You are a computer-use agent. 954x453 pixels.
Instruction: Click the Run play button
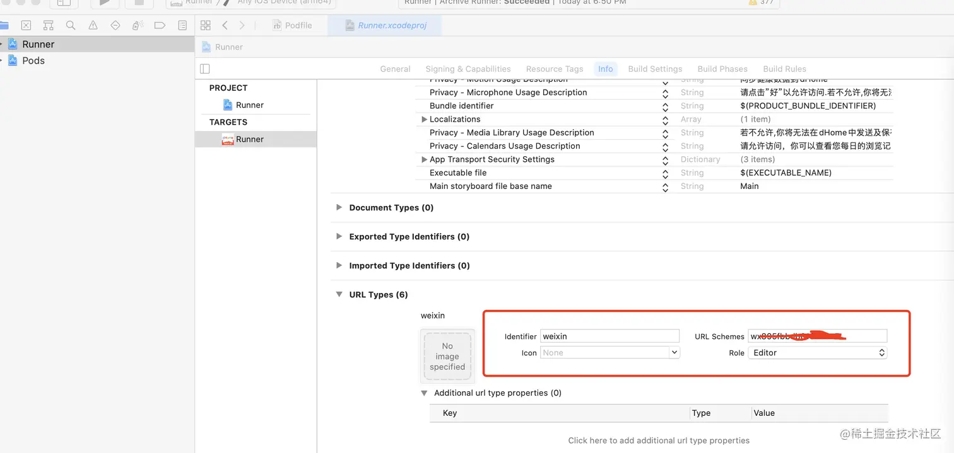[105, 3]
